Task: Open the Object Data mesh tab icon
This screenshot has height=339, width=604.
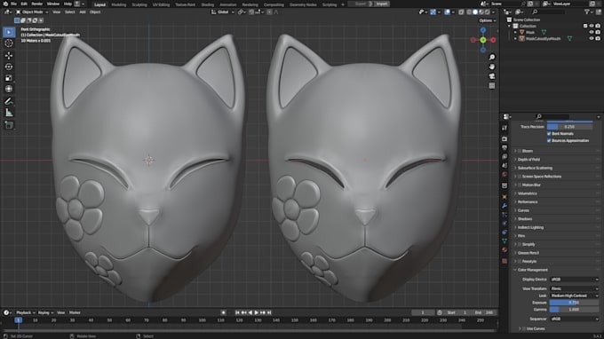Action: (x=505, y=240)
